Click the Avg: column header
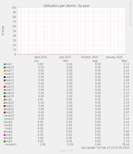133x154 pixels. click(95, 61)
